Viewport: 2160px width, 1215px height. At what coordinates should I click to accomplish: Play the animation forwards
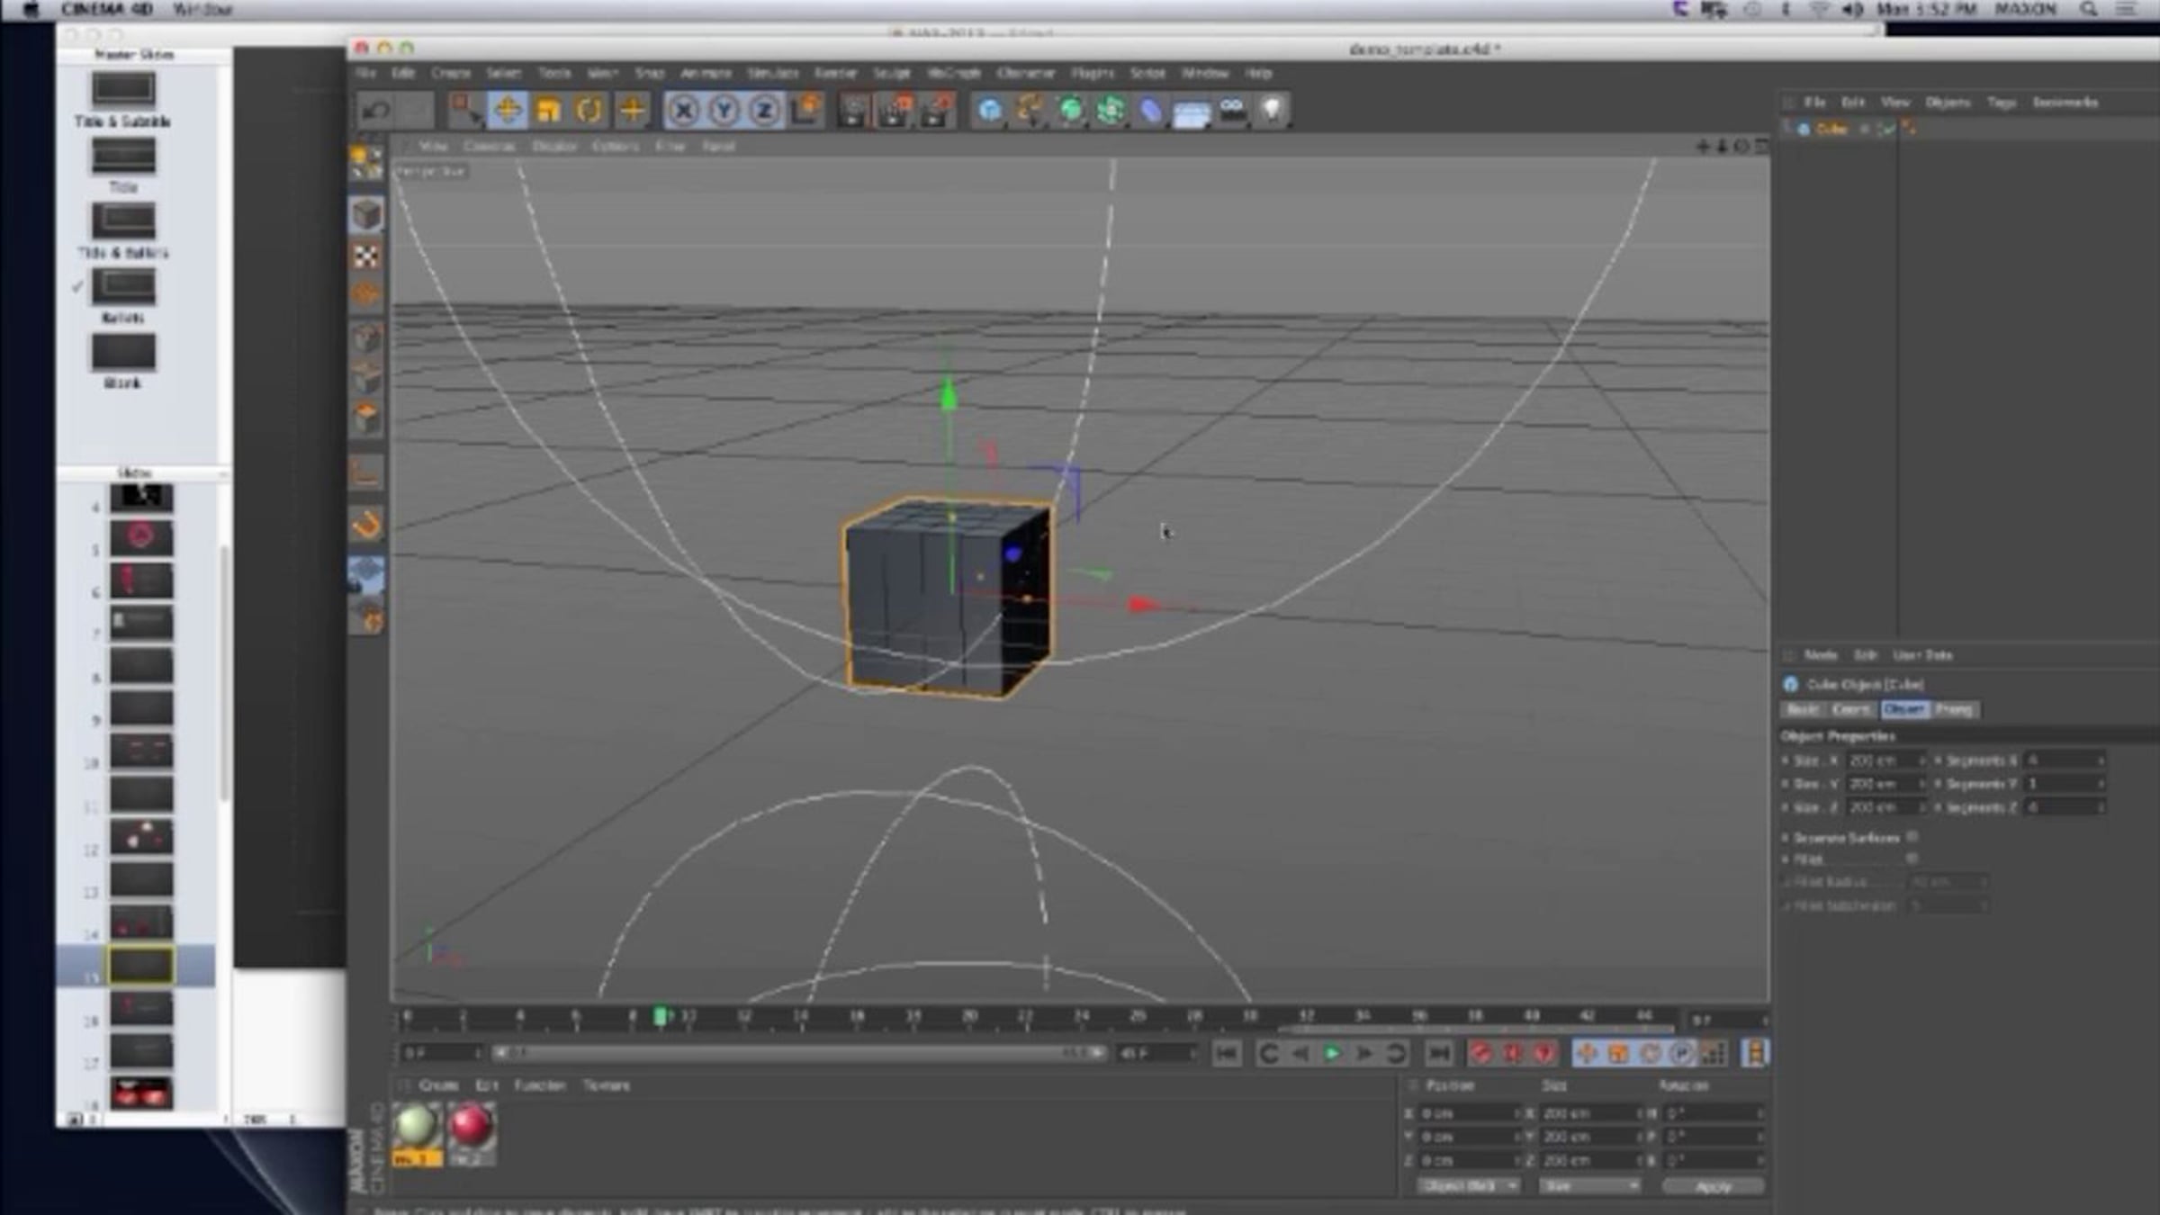click(1332, 1053)
